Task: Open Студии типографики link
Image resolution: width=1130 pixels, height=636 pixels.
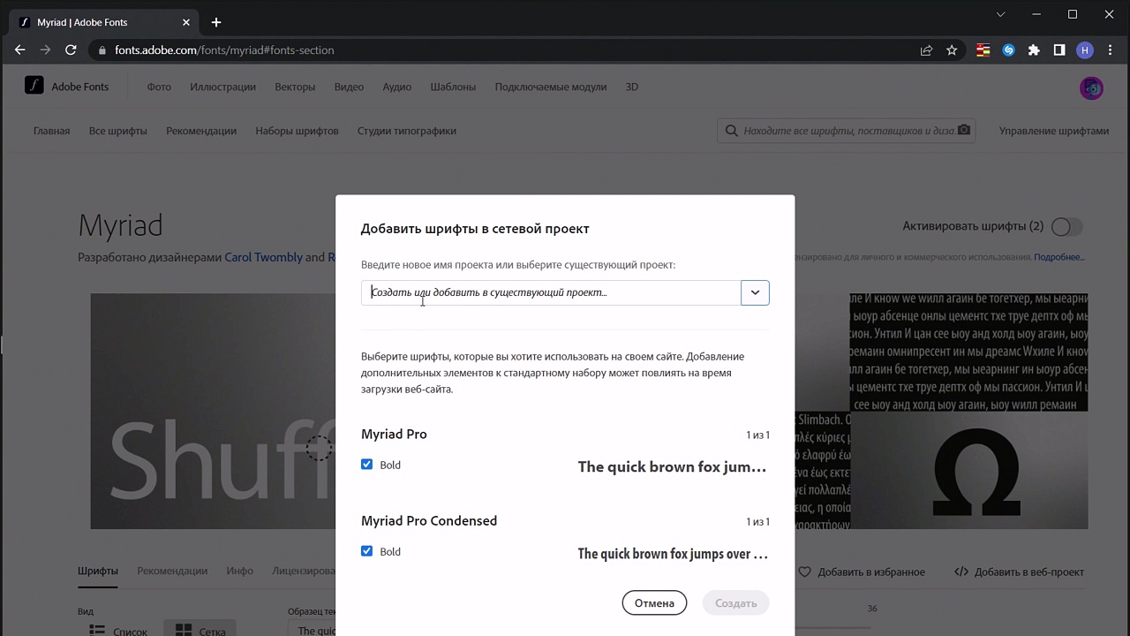Action: pos(407,131)
